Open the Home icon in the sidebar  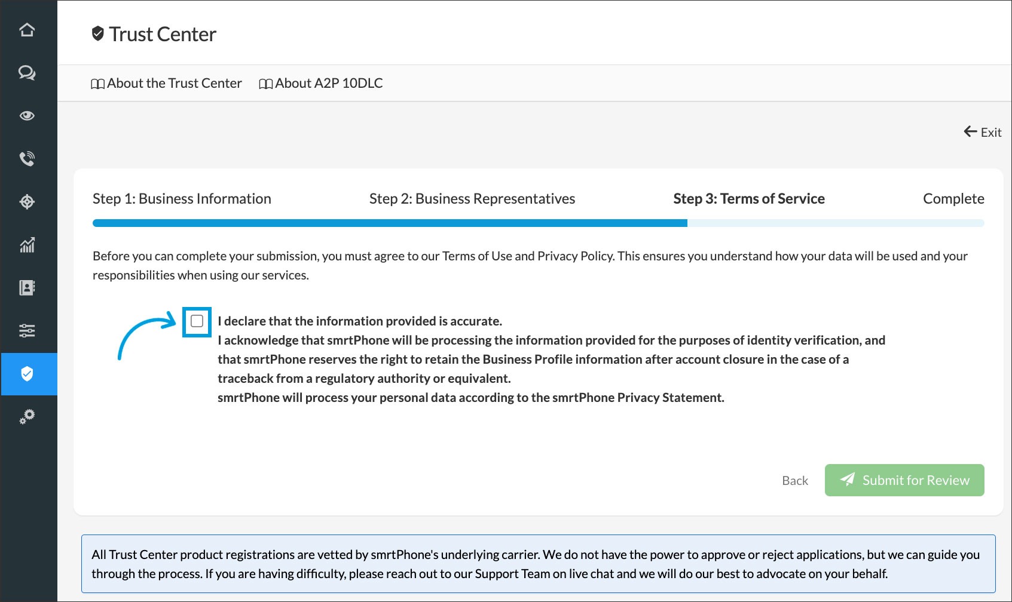(x=27, y=30)
